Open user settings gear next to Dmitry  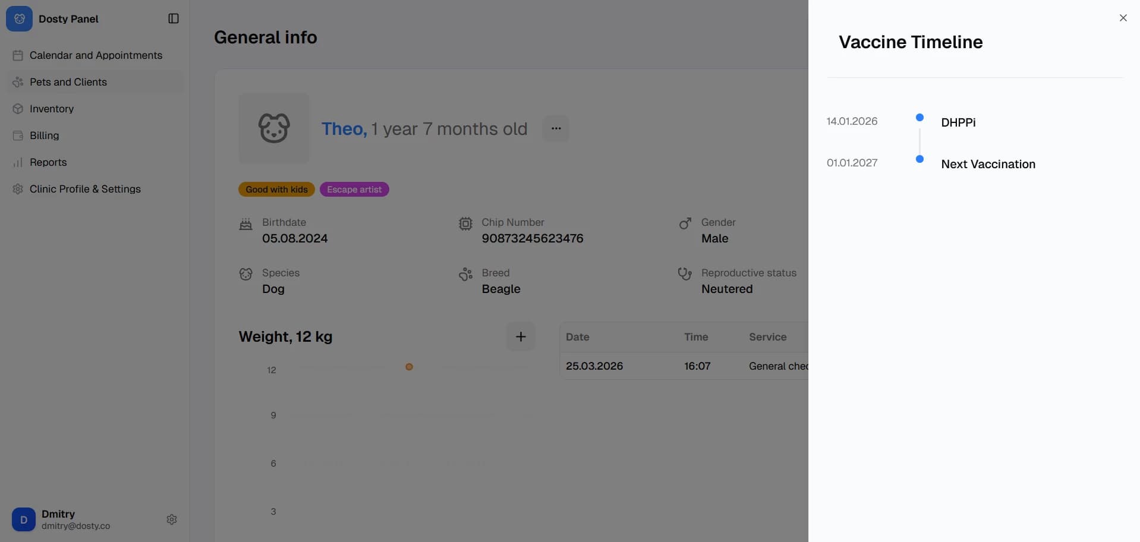coord(172,519)
